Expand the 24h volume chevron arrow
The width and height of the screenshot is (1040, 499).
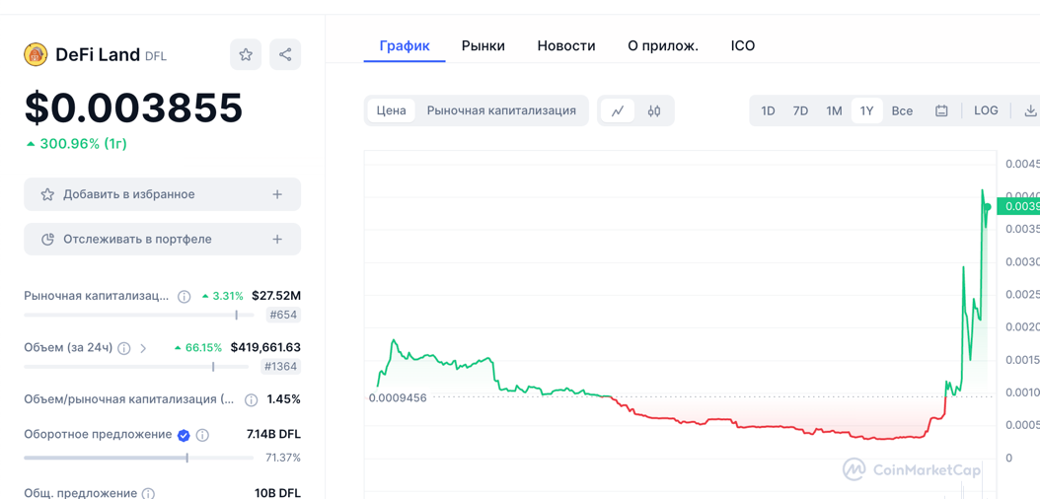point(144,348)
